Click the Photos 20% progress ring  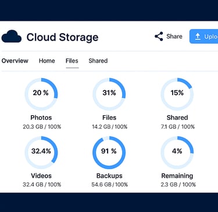point(41,94)
